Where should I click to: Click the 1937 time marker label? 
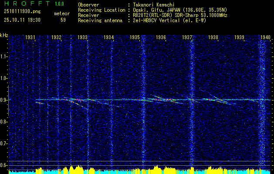[x=187, y=37]
